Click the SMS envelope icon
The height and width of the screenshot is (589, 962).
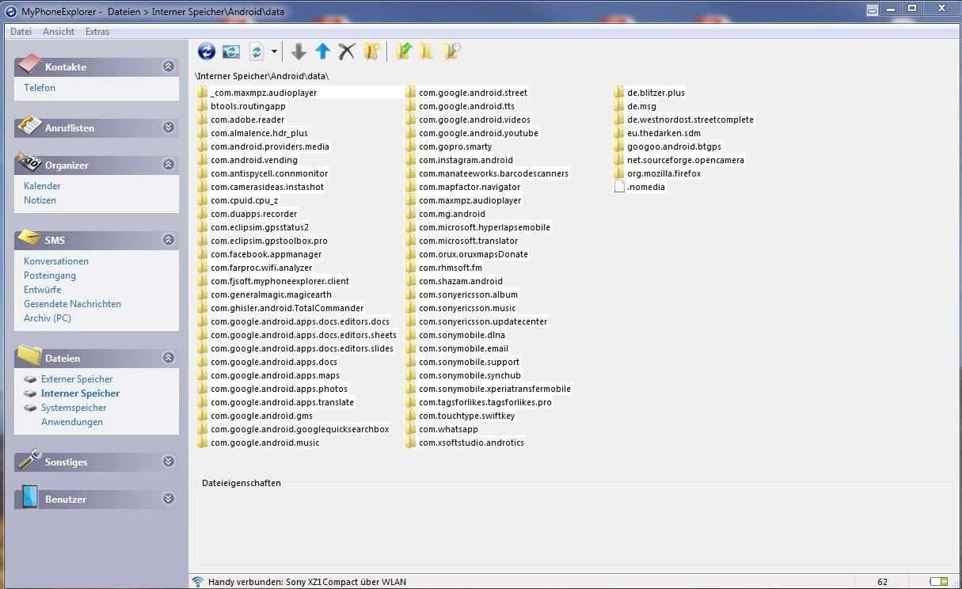(29, 237)
